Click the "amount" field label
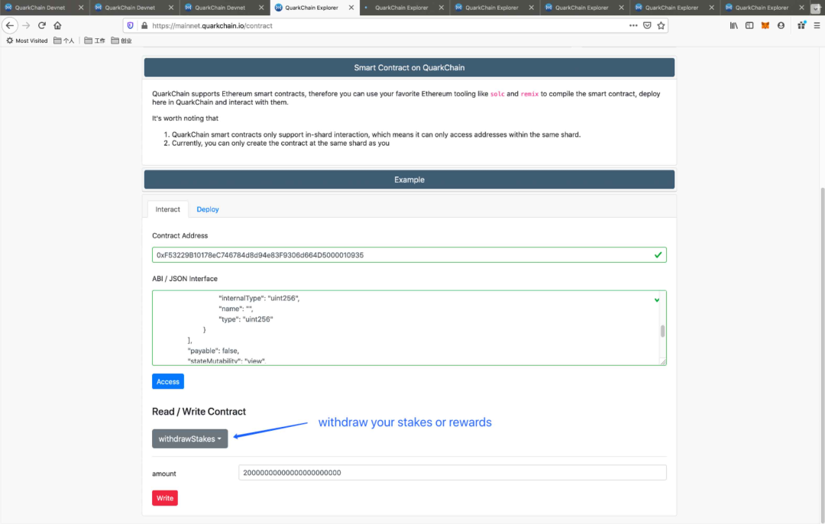Image resolution: width=825 pixels, height=524 pixels. (x=164, y=474)
